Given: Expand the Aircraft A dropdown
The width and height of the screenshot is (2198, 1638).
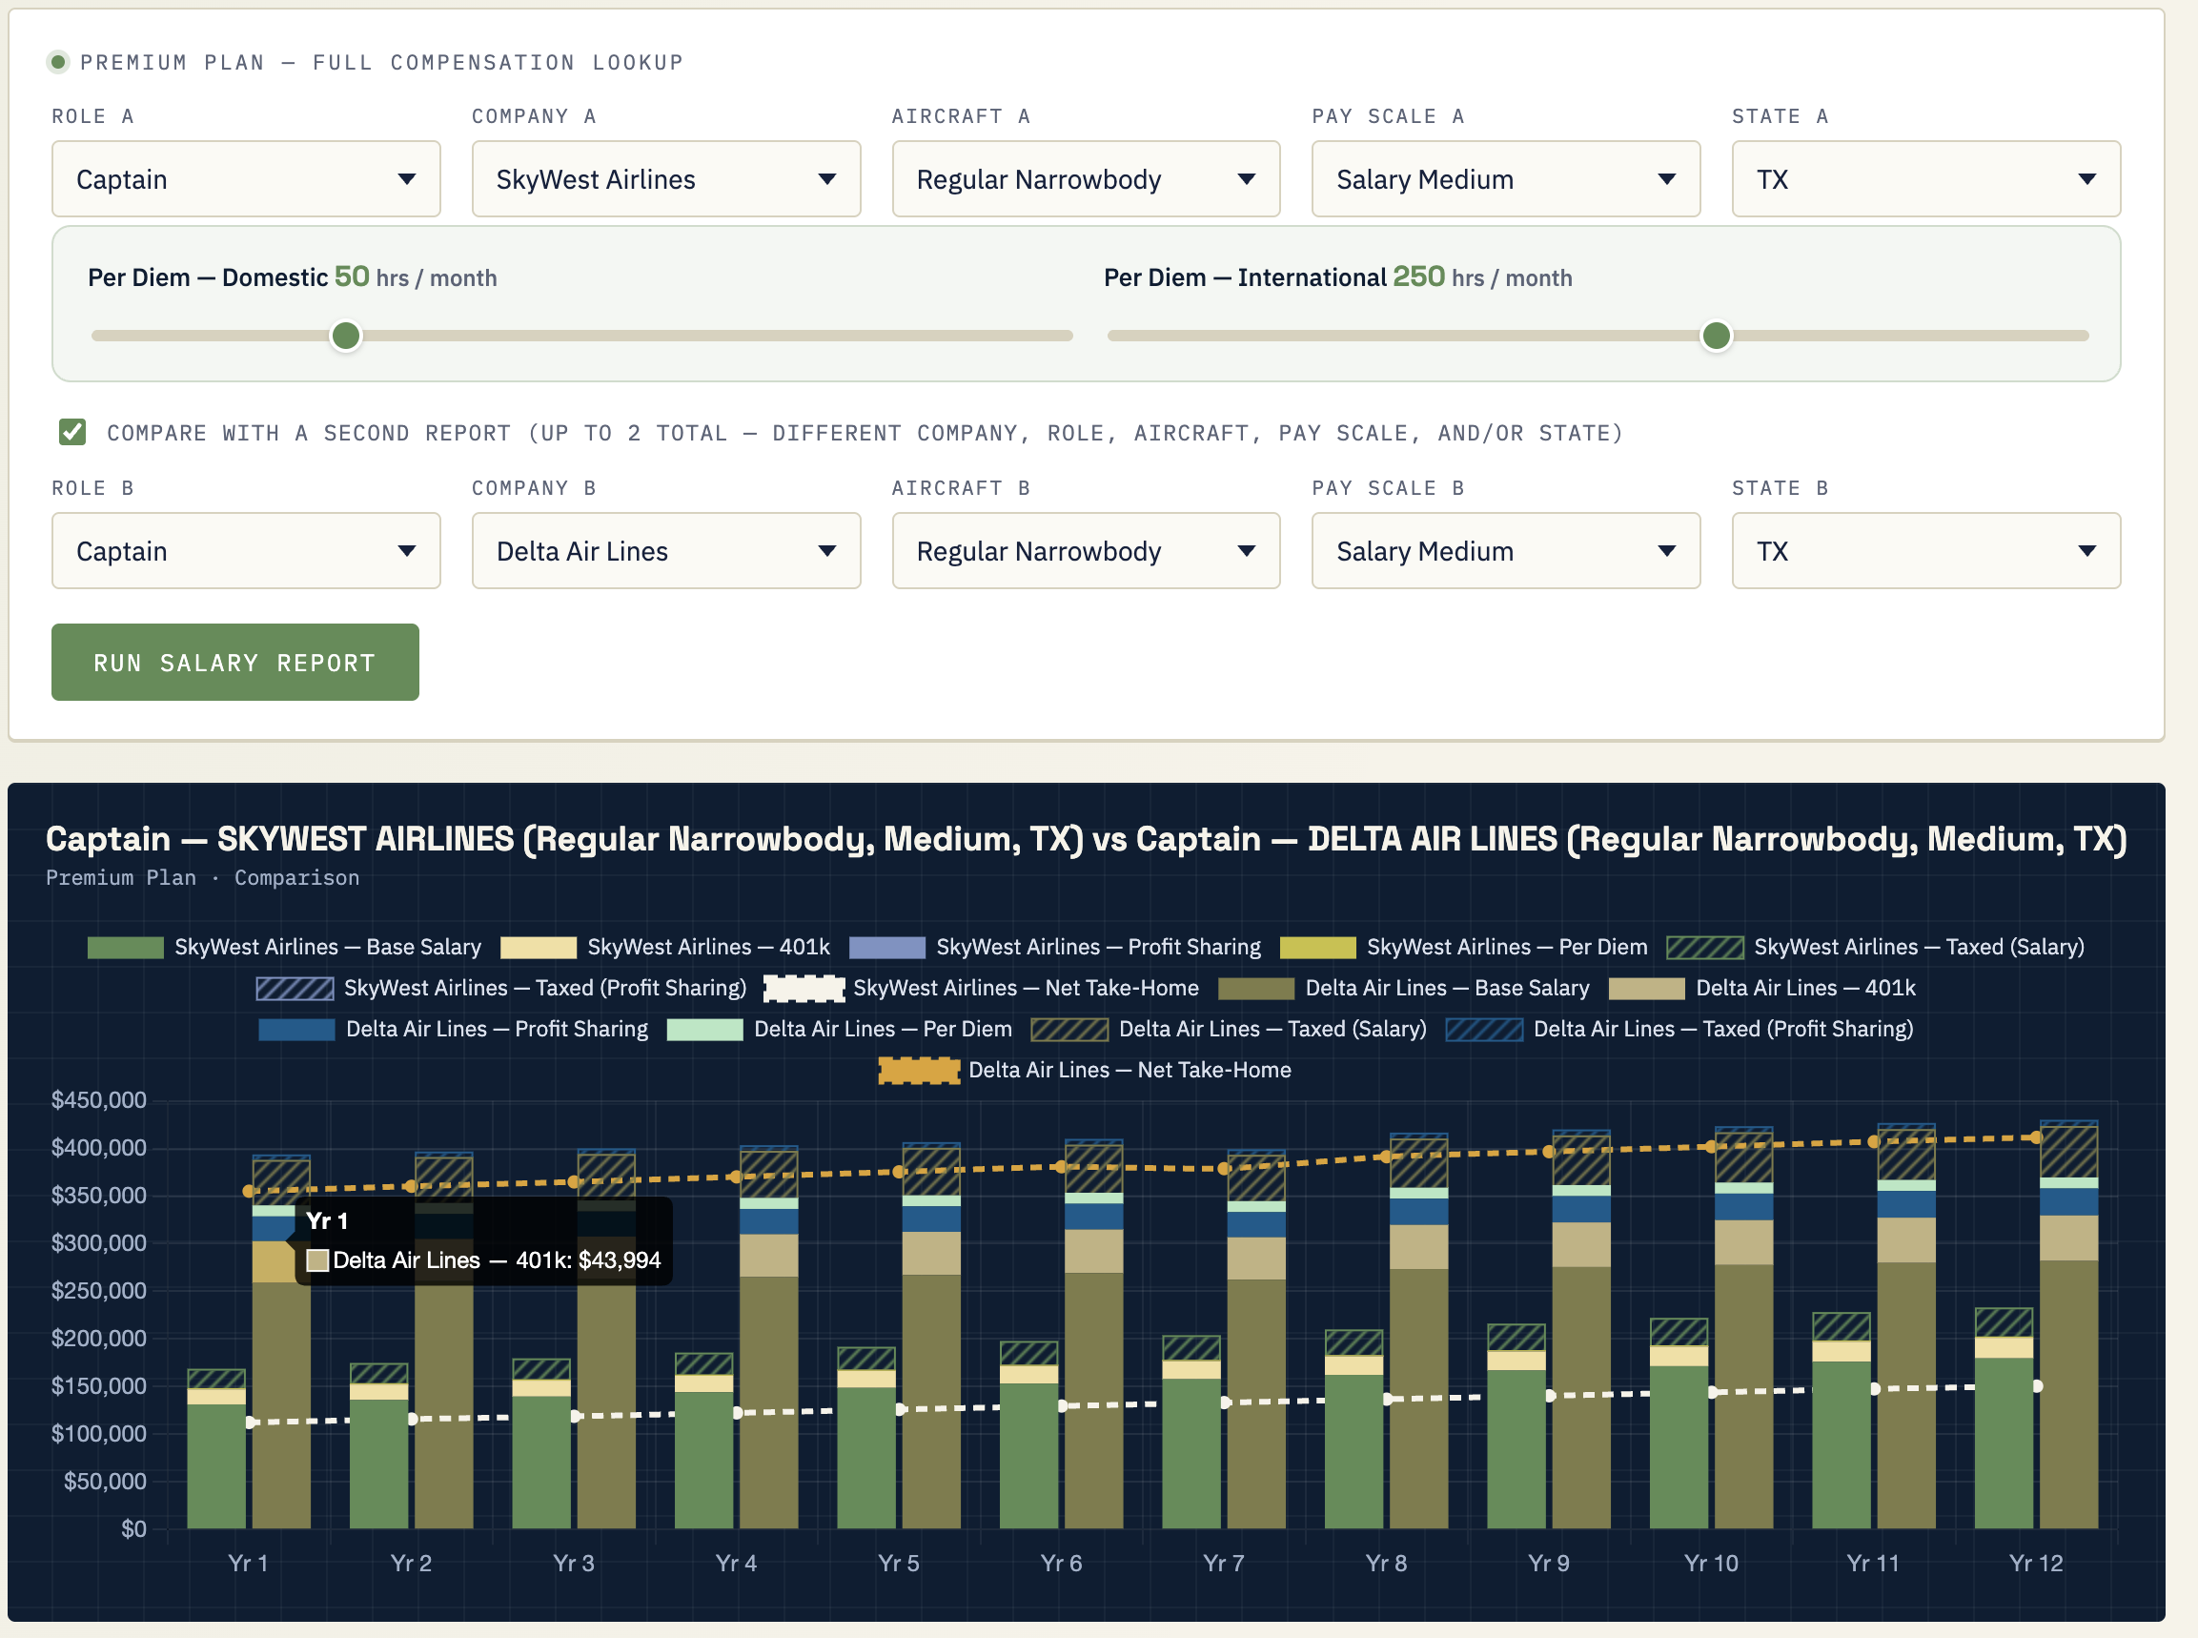Looking at the screenshot, I should click(1086, 178).
